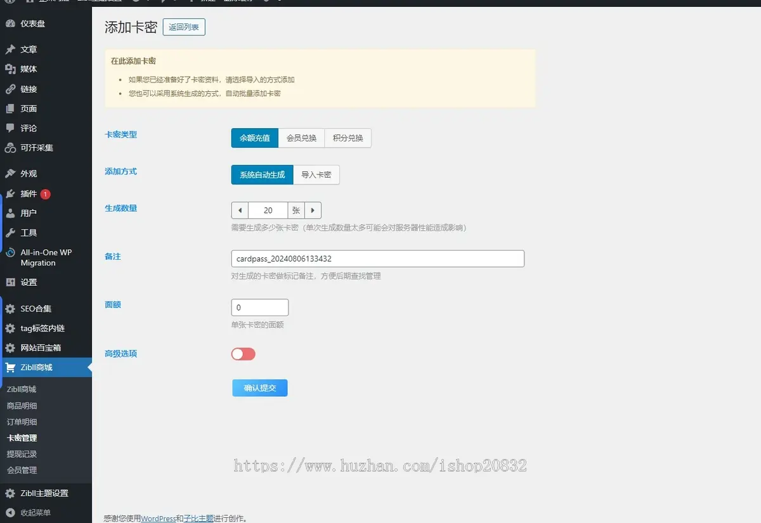761x523 pixels.
Task: Collapse the sidebar via 收起菜单
Action: pos(36,513)
